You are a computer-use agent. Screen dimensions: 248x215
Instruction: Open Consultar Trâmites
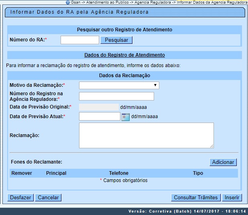click(196, 197)
